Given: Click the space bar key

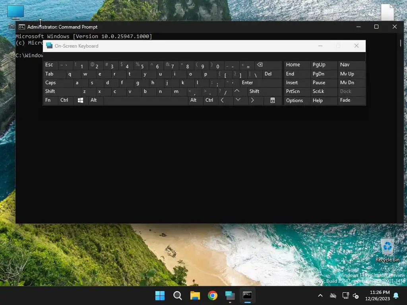Looking at the screenshot, I should (145, 100).
